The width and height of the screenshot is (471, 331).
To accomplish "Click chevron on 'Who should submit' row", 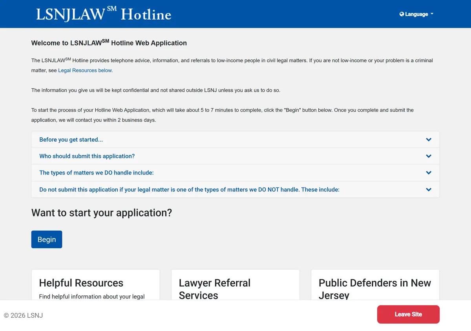I will (429, 156).
